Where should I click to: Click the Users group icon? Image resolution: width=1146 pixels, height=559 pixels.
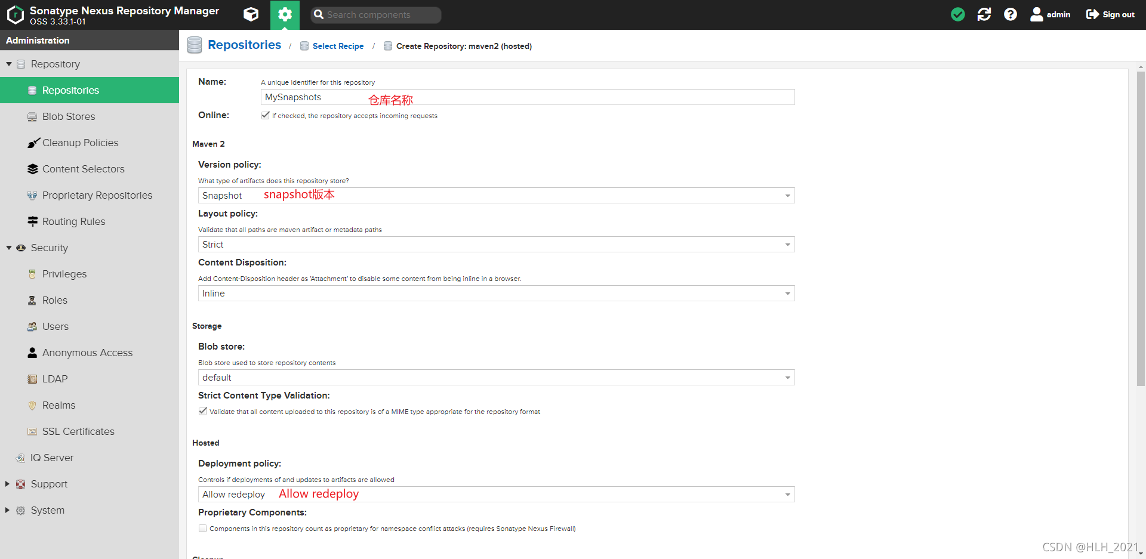click(32, 327)
